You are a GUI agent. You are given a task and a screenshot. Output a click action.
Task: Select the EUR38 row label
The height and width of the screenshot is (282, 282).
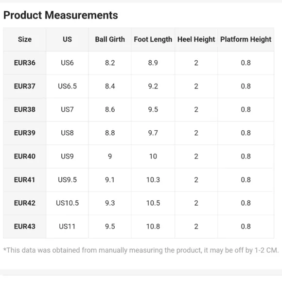[x=25, y=109]
